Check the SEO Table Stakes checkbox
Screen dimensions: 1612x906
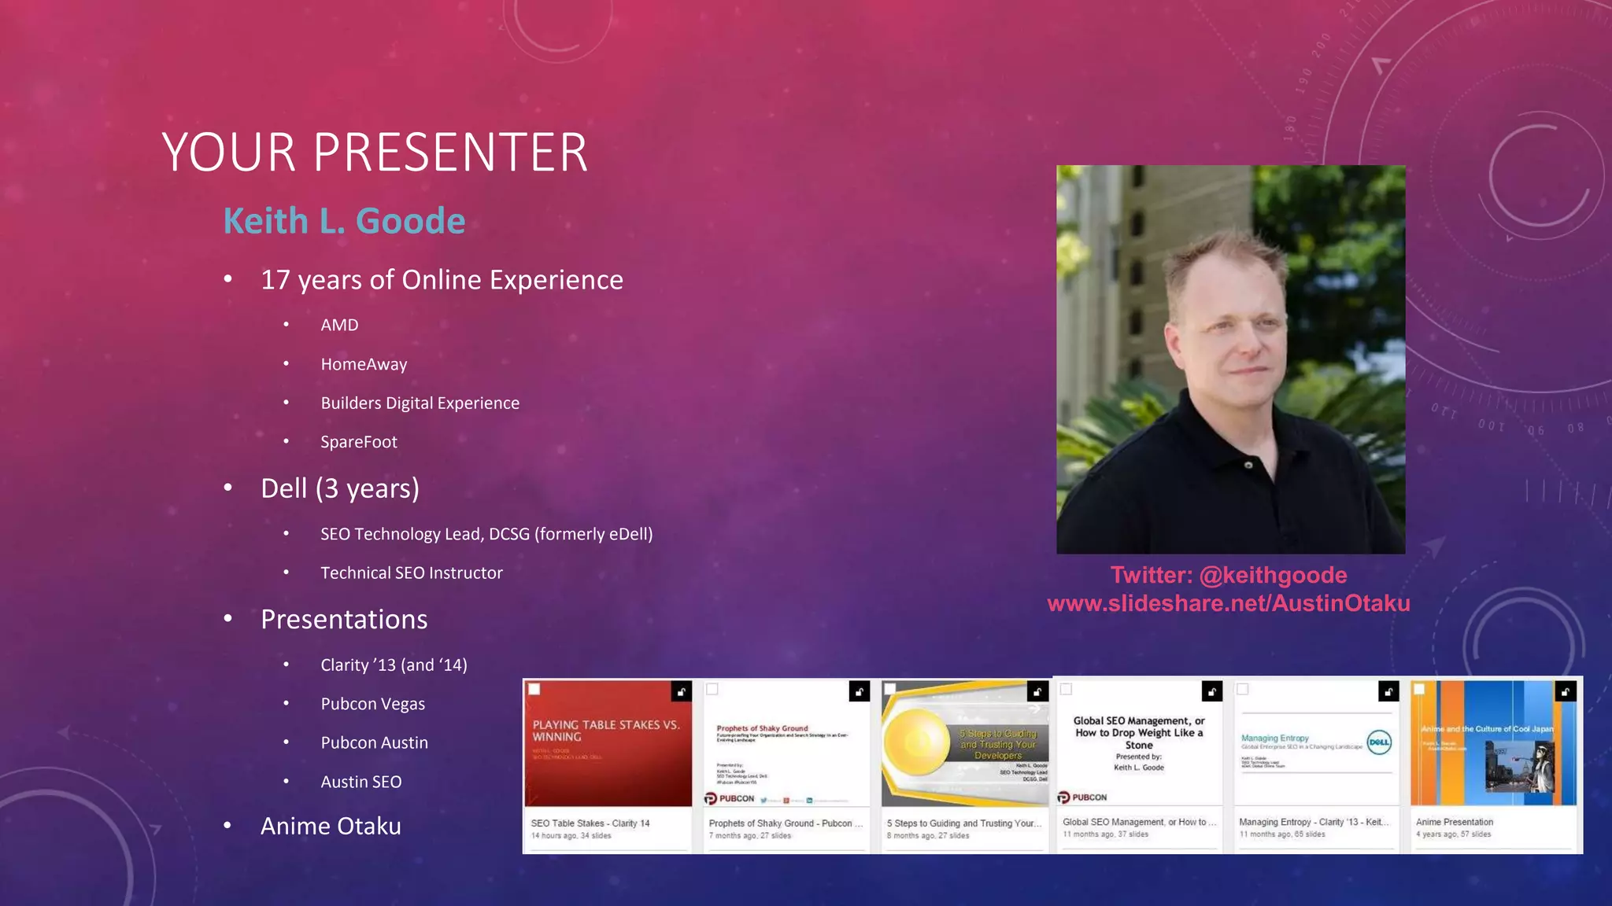pos(534,689)
